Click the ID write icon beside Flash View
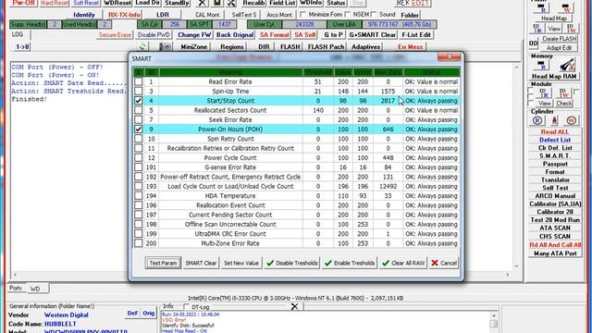Viewport: 592px width, 333px height. [x=572, y=29]
